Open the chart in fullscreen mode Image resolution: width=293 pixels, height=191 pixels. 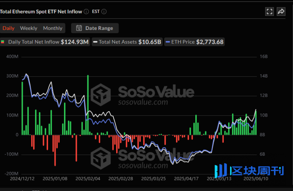pos(269,12)
